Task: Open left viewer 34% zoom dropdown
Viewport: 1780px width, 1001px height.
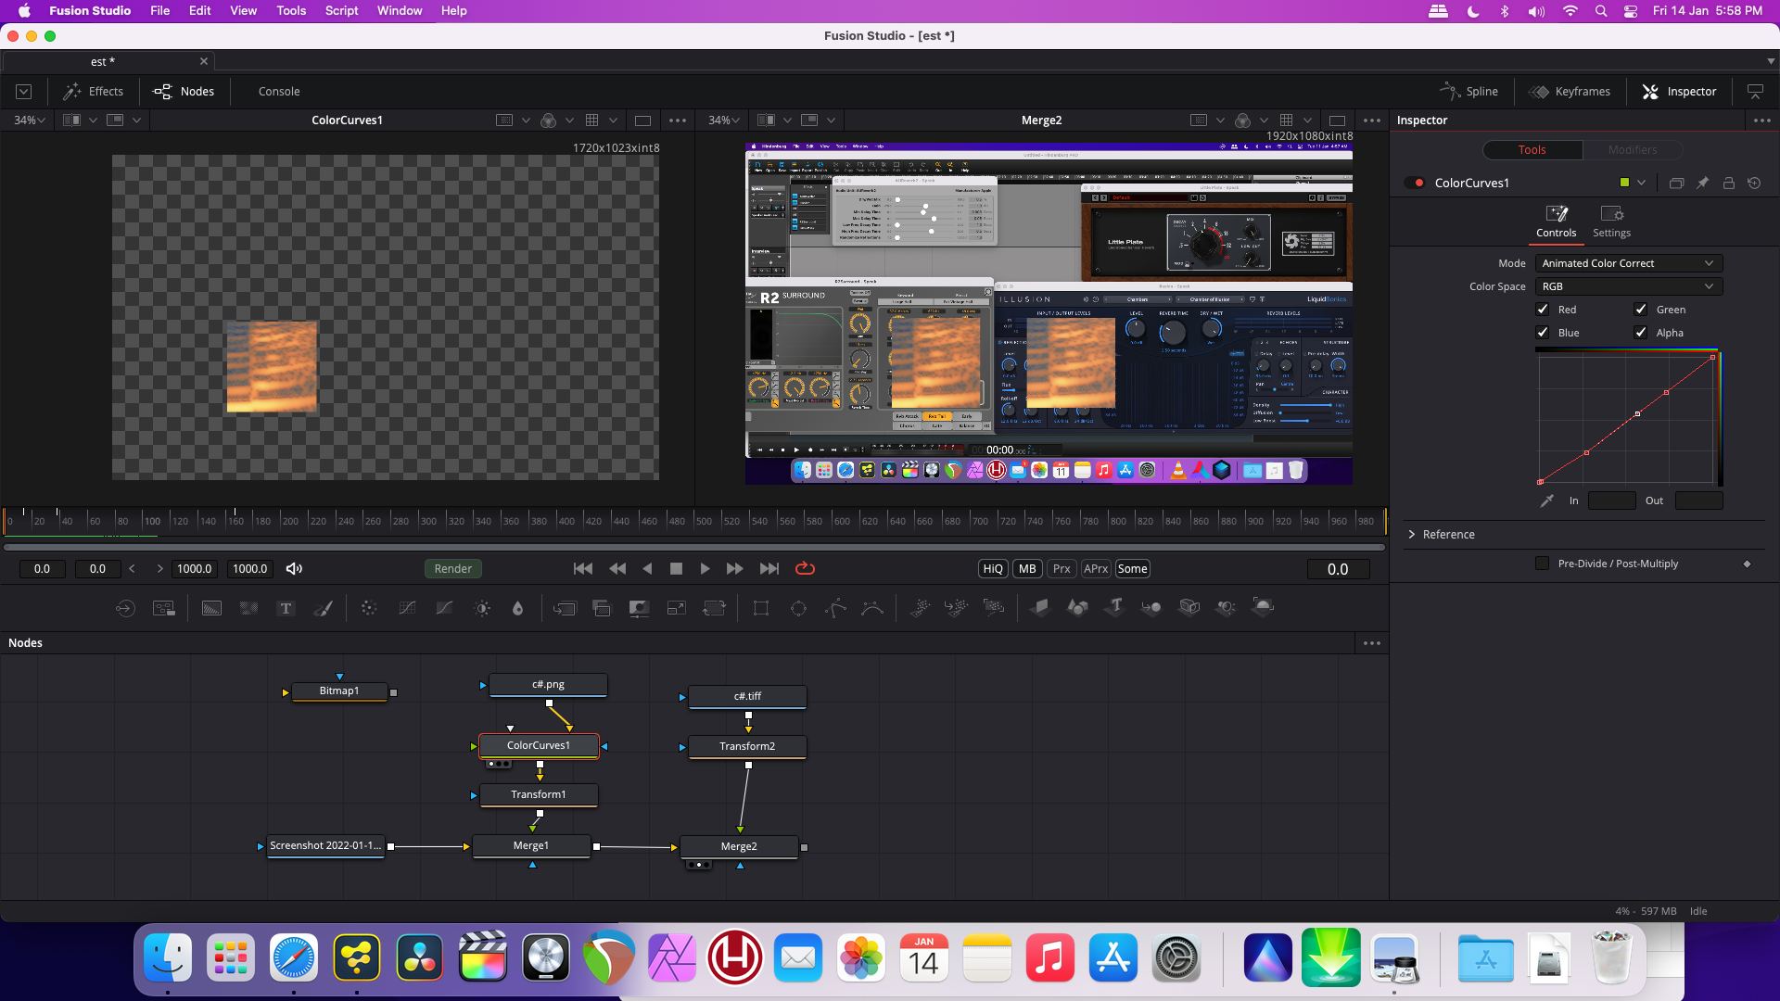Action: coord(30,120)
